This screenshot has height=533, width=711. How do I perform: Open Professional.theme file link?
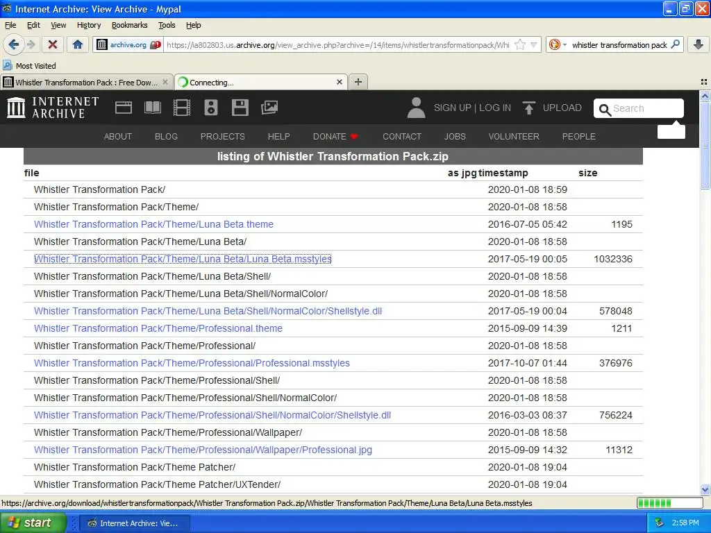point(158,328)
